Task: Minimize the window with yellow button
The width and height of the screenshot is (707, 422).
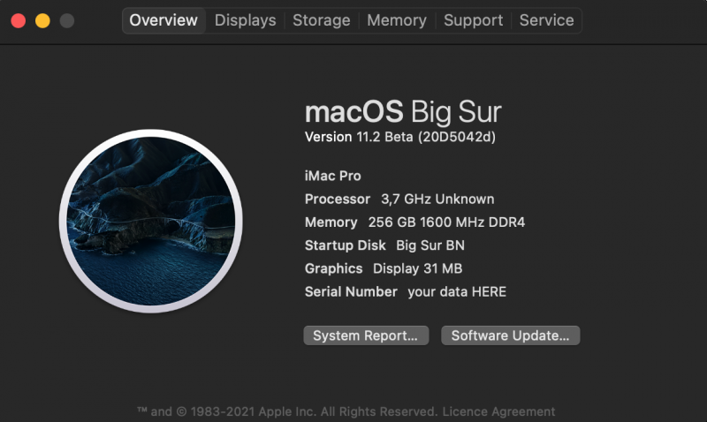Action: pos(42,20)
